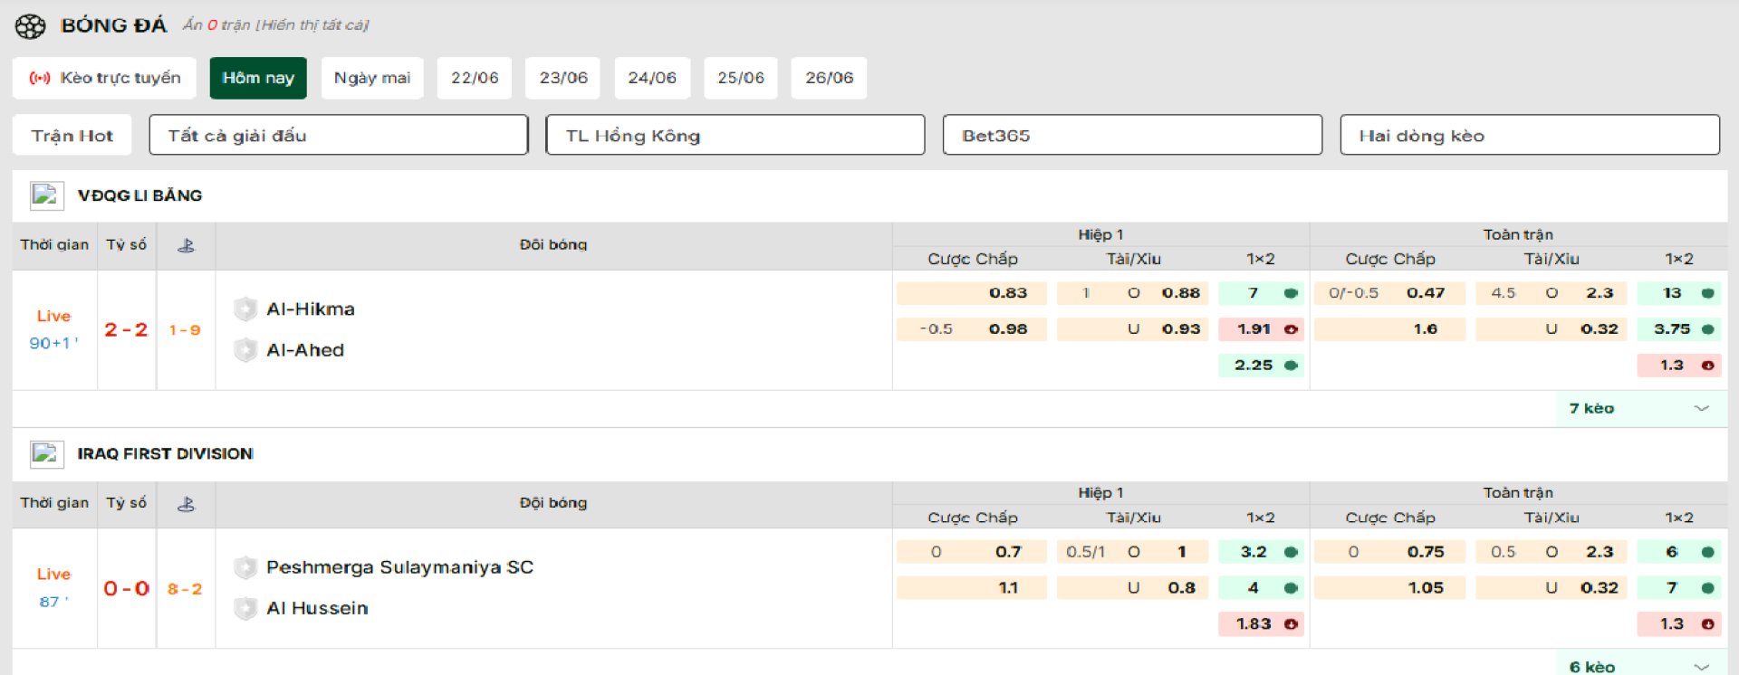Click Iraq first-half 0.5/1 over odds 1

pyautogui.click(x=1134, y=552)
